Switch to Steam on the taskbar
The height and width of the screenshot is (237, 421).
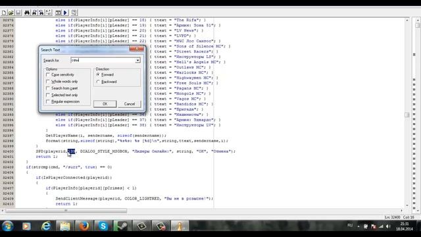122,226
